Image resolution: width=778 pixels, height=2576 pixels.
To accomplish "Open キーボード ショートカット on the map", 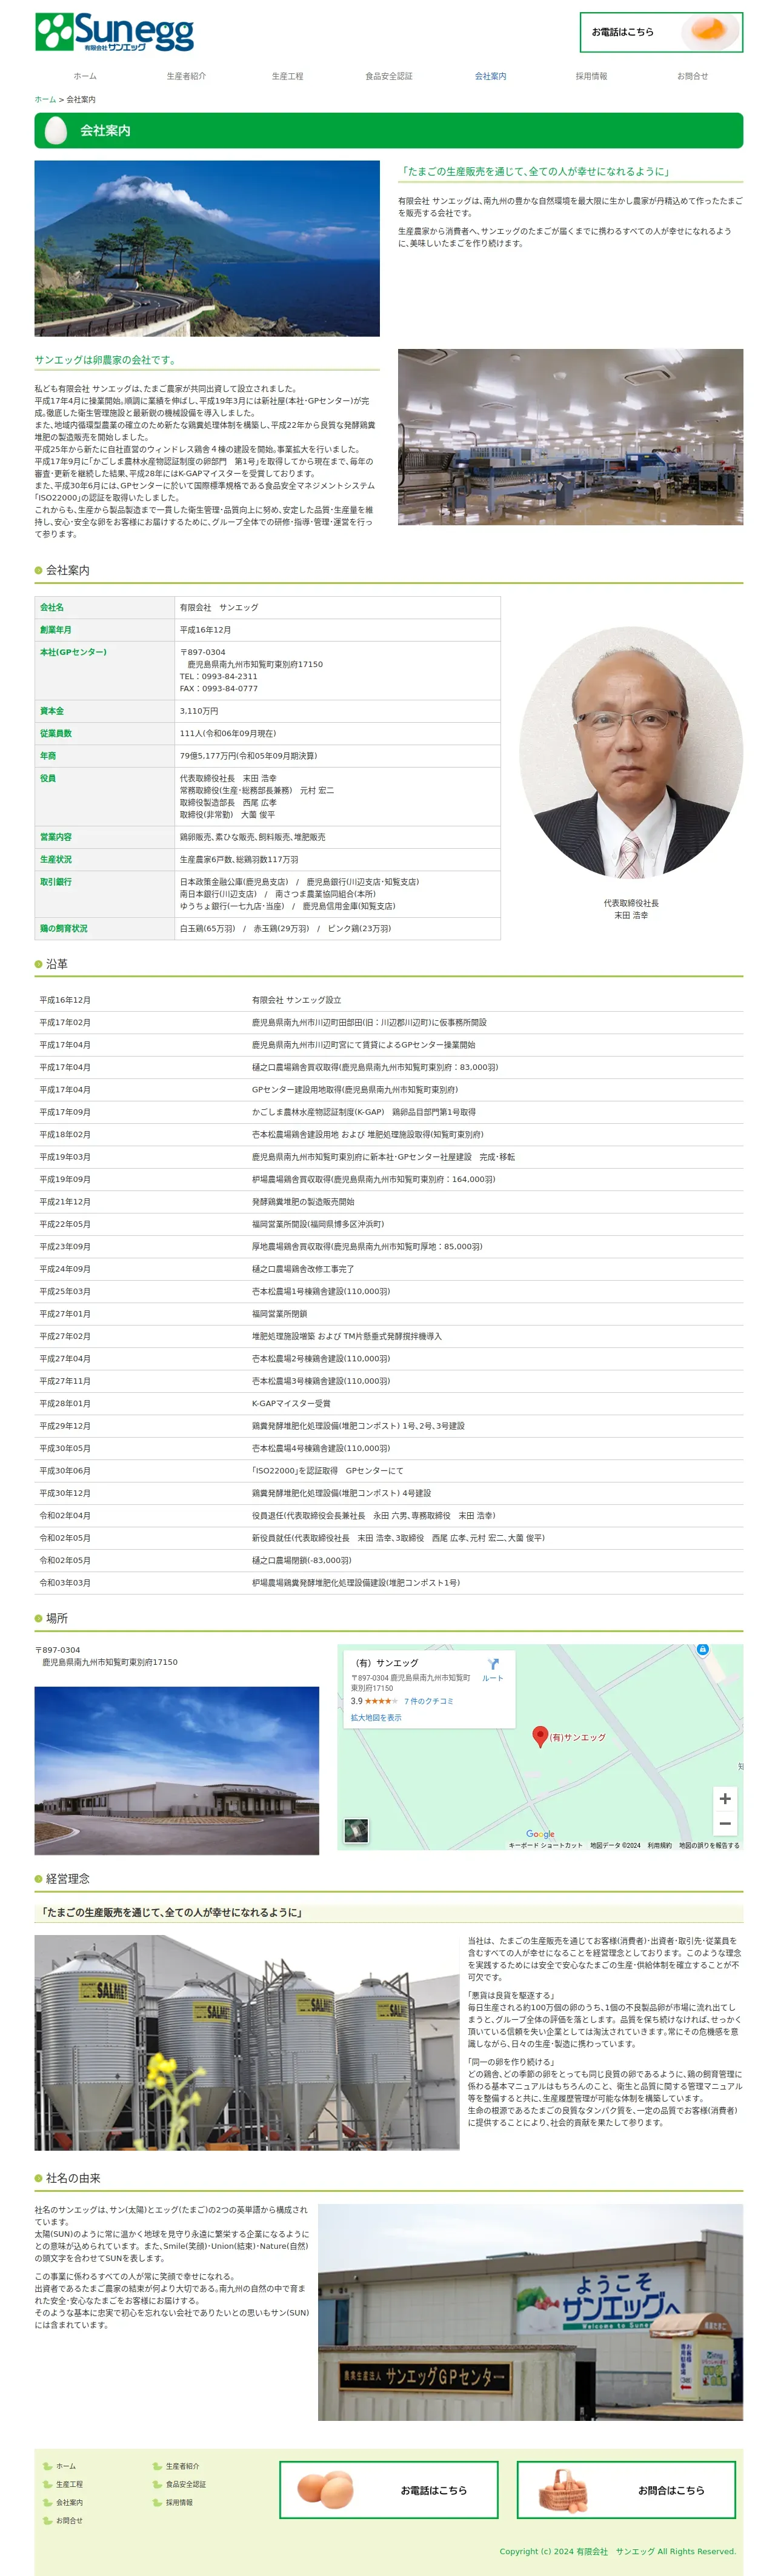I will click(545, 1845).
